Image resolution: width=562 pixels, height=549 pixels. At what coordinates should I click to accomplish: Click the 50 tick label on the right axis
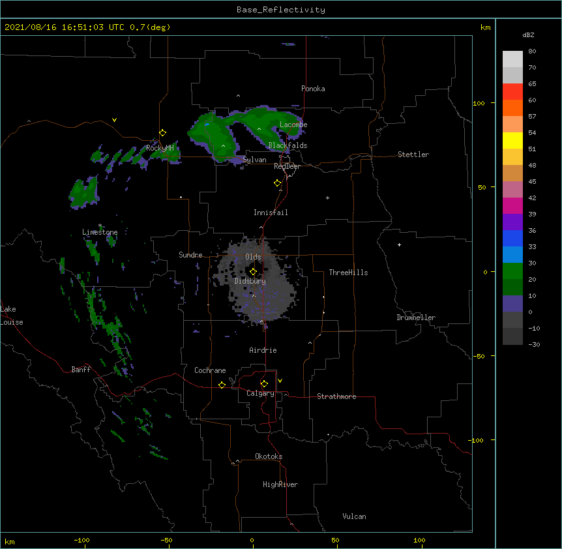[x=482, y=187]
